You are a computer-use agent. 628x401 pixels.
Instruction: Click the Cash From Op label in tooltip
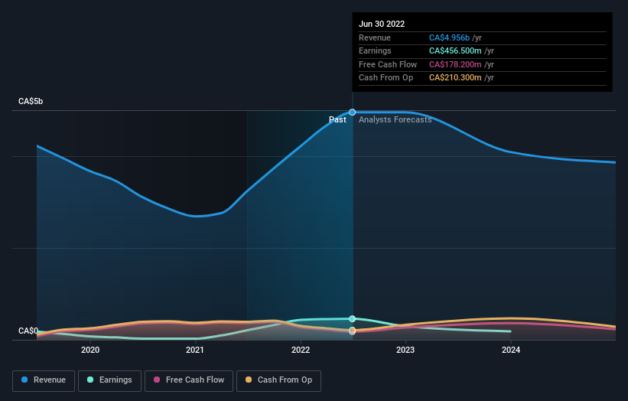point(386,78)
